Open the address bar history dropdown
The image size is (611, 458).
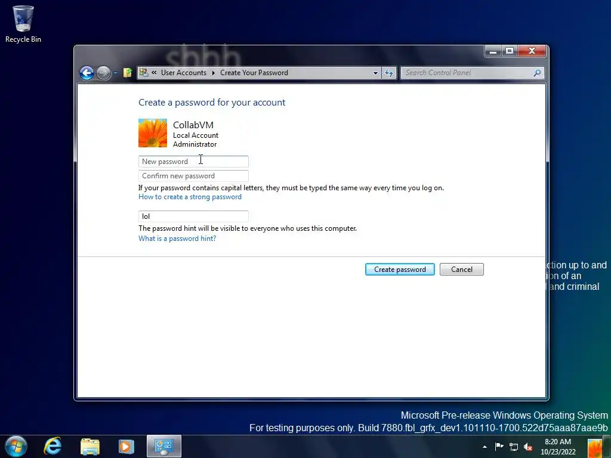point(375,73)
